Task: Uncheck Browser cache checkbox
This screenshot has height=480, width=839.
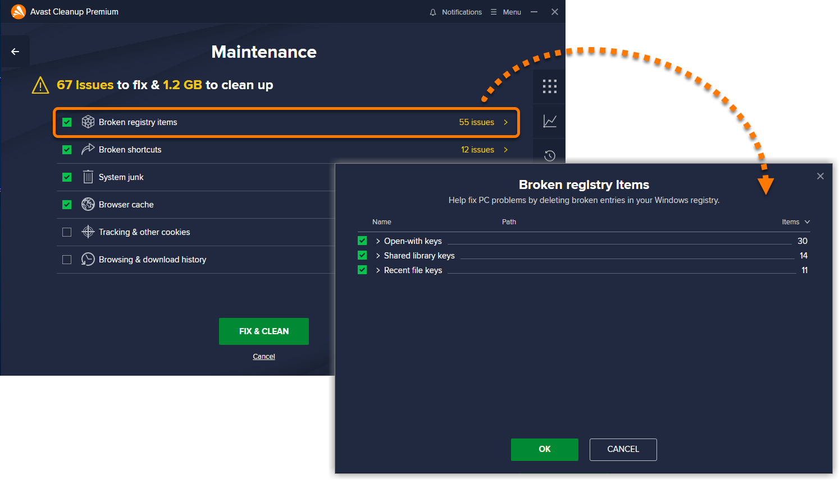Action: coord(67,205)
